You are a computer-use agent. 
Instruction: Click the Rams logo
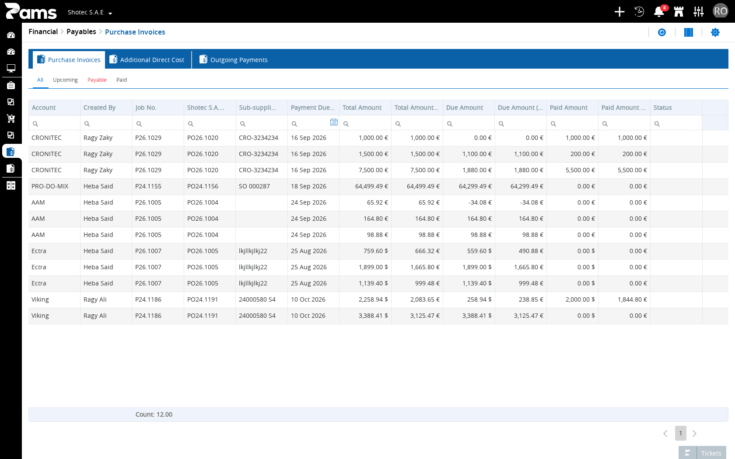[31, 11]
